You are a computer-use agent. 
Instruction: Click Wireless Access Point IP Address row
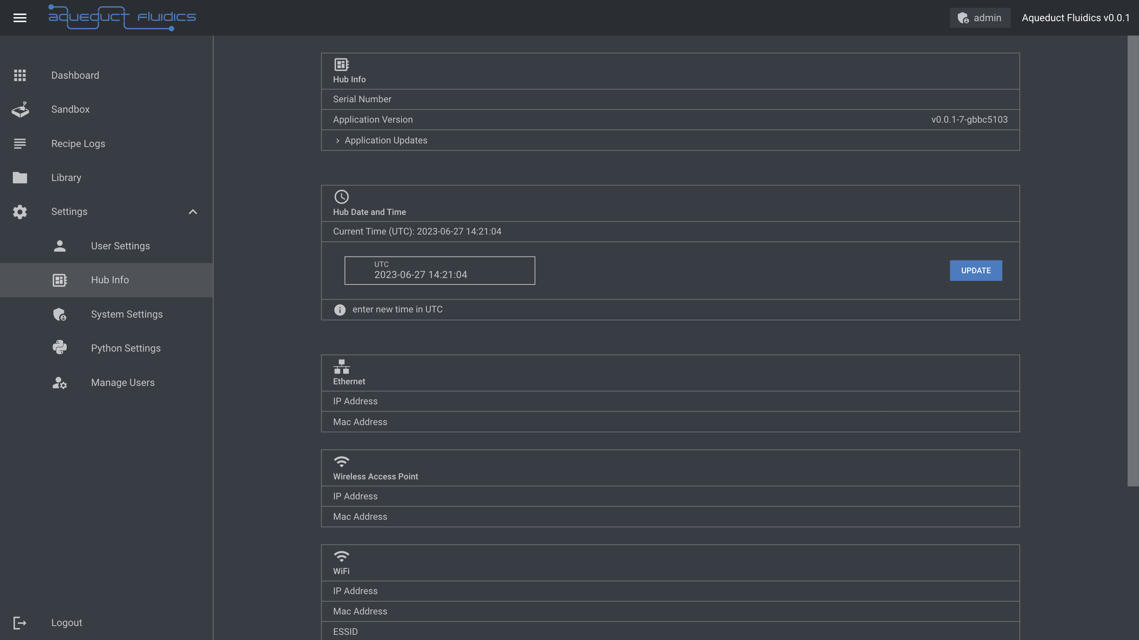coord(670,497)
